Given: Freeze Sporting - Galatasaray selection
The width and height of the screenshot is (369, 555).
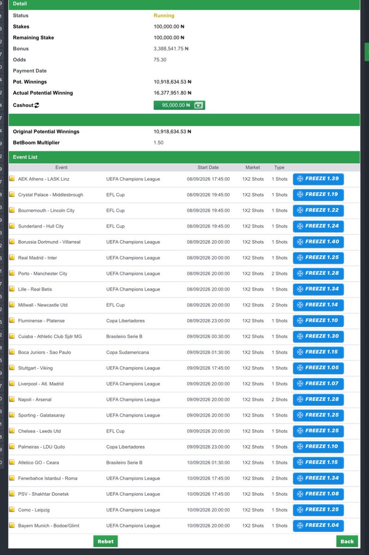Looking at the screenshot, I should [318, 414].
